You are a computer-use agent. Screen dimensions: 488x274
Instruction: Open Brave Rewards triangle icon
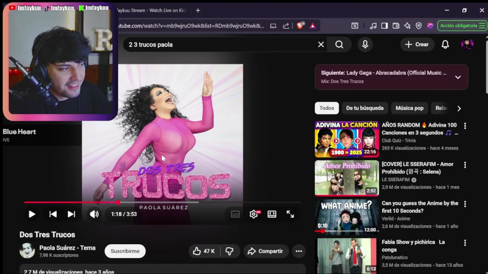click(313, 26)
